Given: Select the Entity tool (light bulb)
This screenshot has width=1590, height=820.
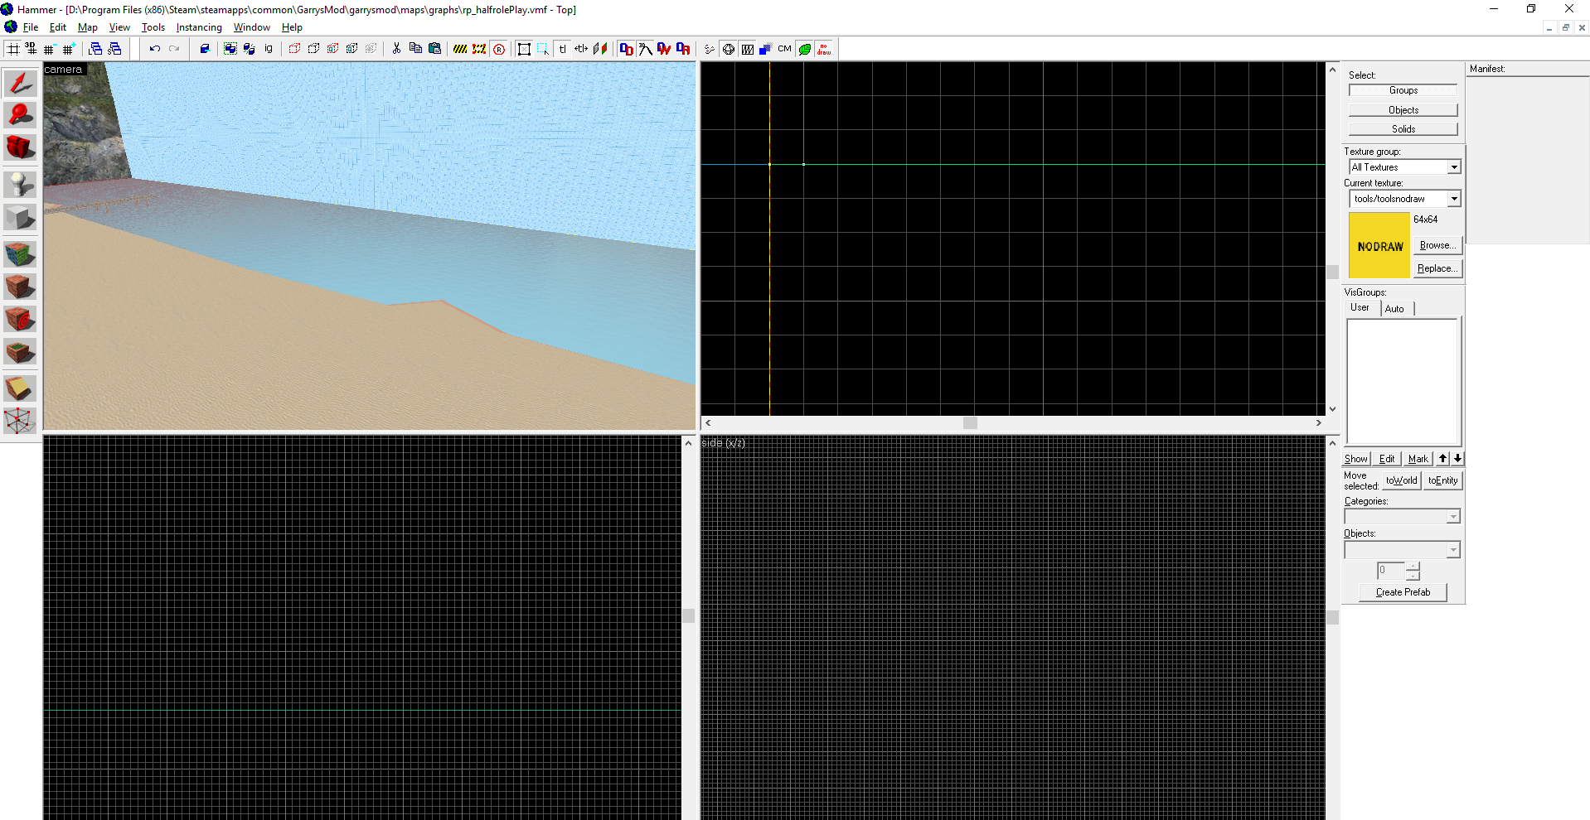Looking at the screenshot, I should click(21, 184).
